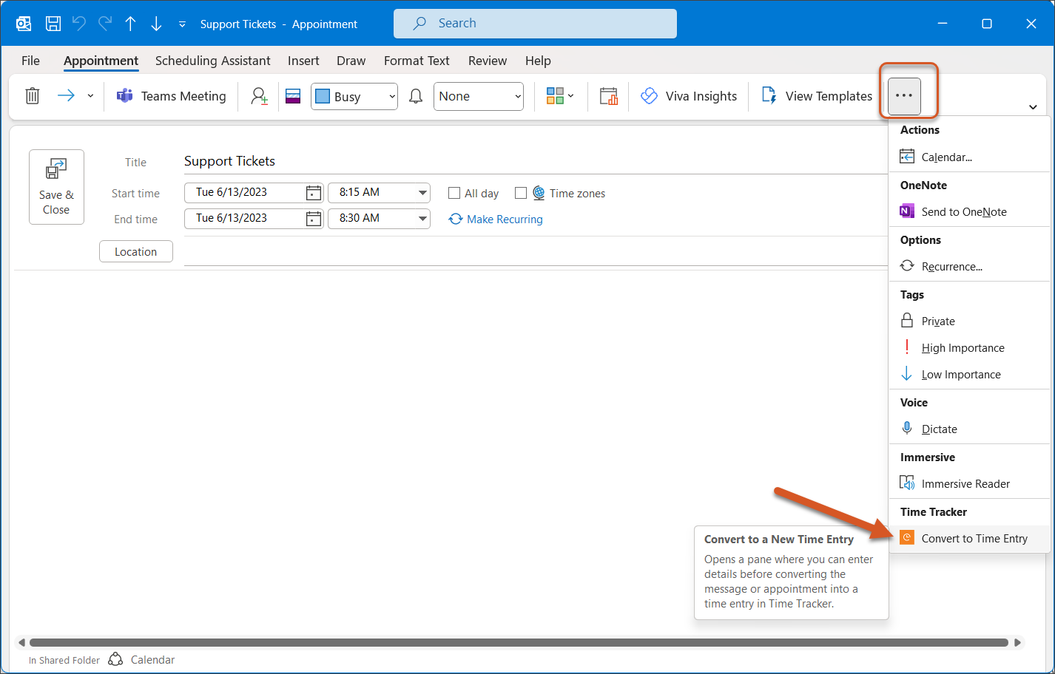The width and height of the screenshot is (1055, 674).
Task: Open Immersive Reader
Action: pos(969,483)
